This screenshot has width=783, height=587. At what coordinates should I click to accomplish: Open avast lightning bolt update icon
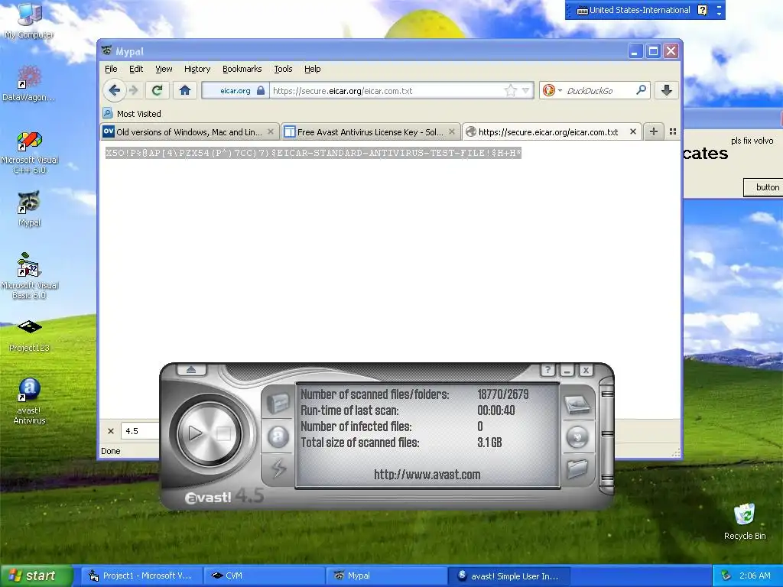[x=278, y=469]
